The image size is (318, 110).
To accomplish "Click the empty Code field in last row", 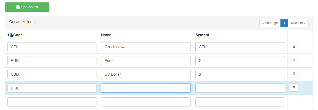I will tap(52, 102).
